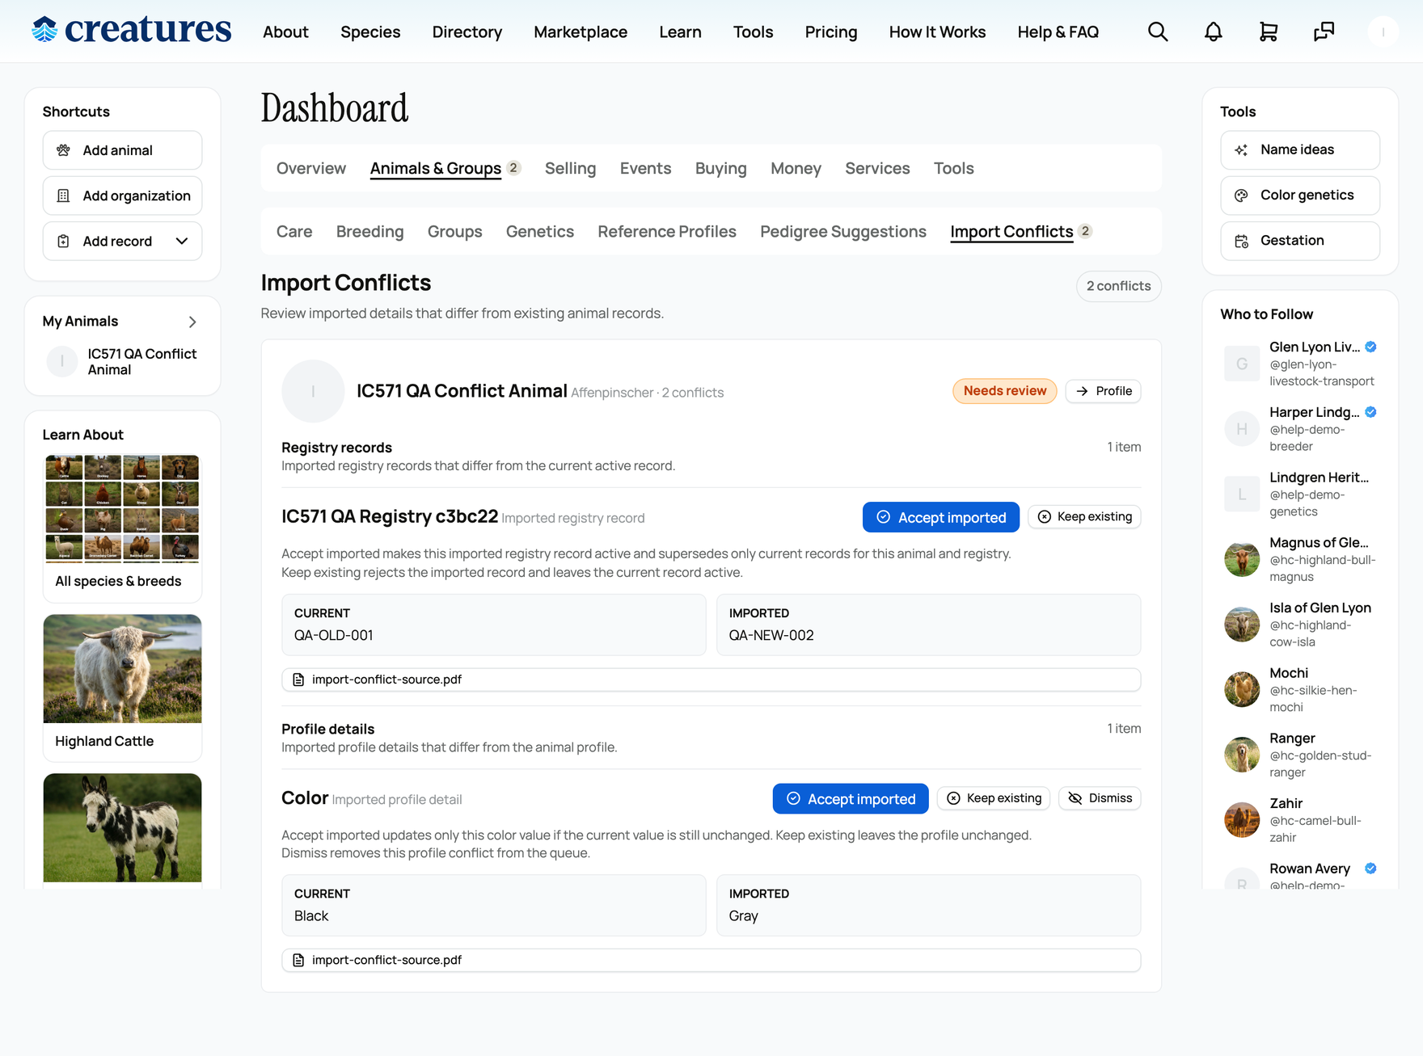Click the user avatar in header

coord(1383,32)
